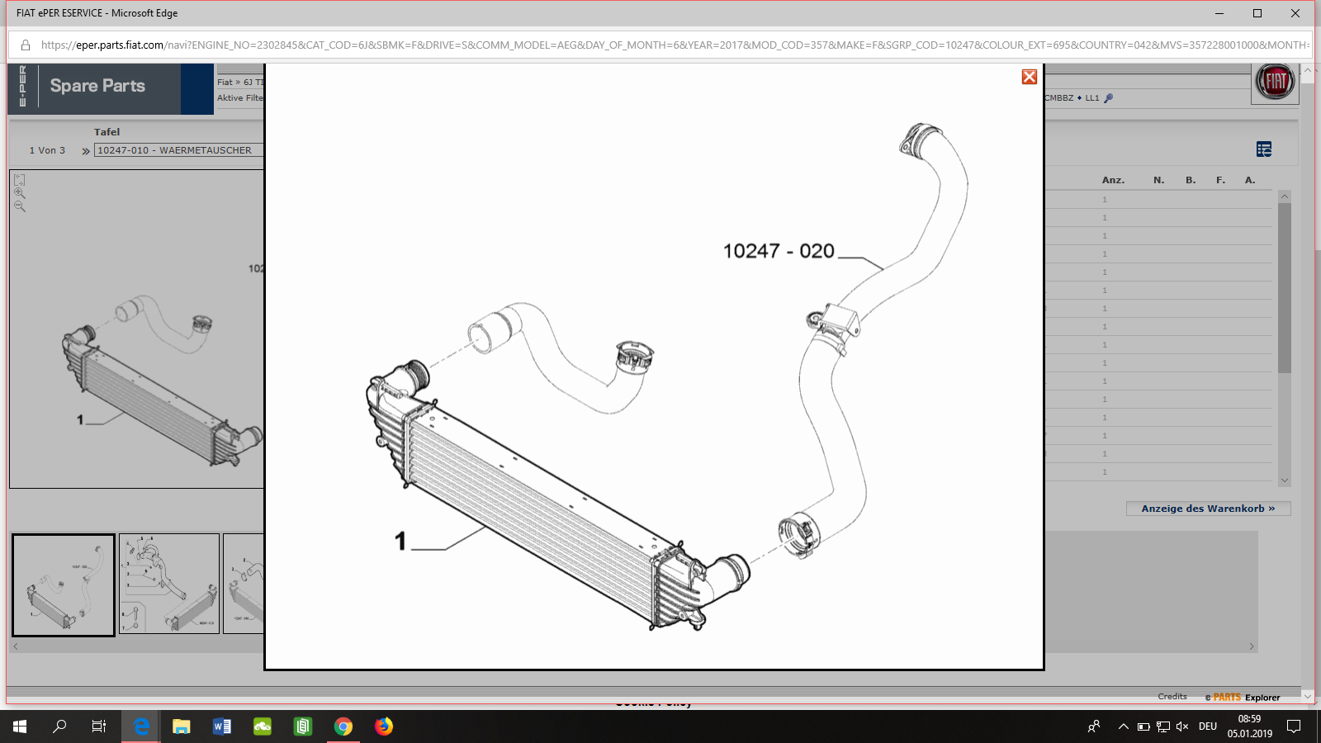Viewport: 1321px width, 743px height.
Task: Select the second diagram thumbnail
Action: coord(169,584)
